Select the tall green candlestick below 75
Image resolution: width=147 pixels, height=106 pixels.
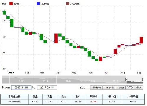tap(12, 23)
